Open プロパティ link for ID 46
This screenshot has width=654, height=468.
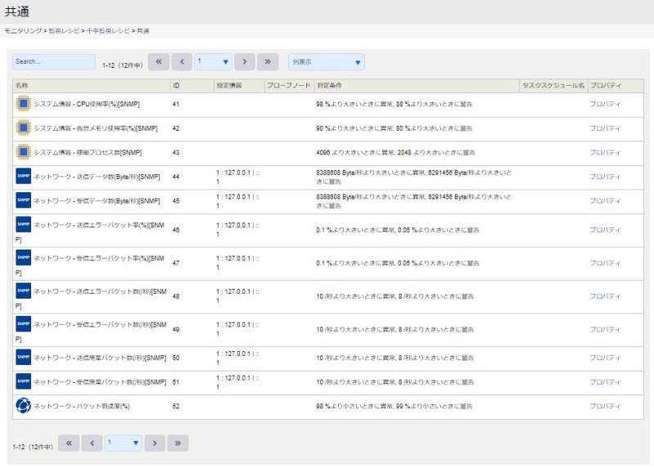coord(605,230)
